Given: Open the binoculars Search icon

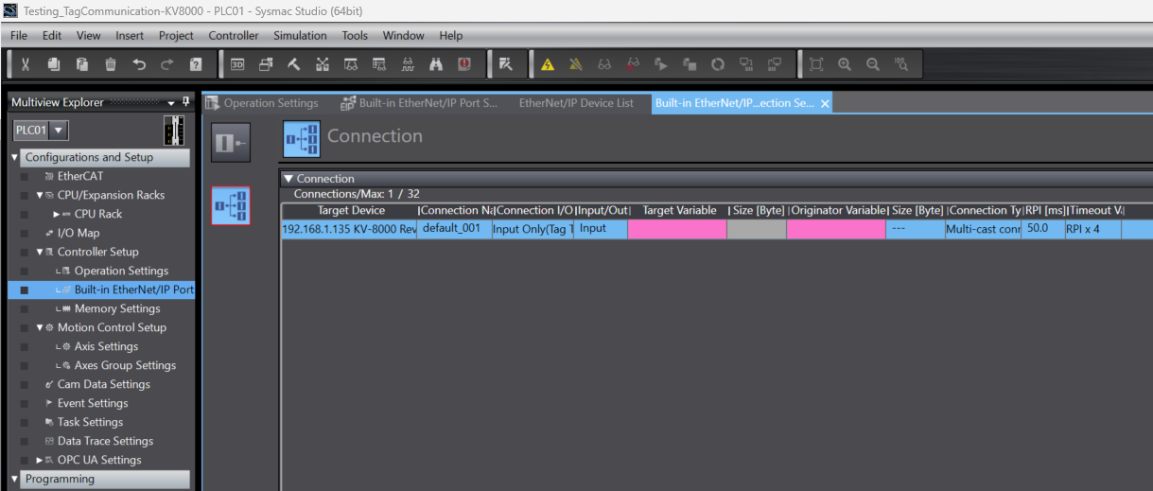Looking at the screenshot, I should click(436, 64).
